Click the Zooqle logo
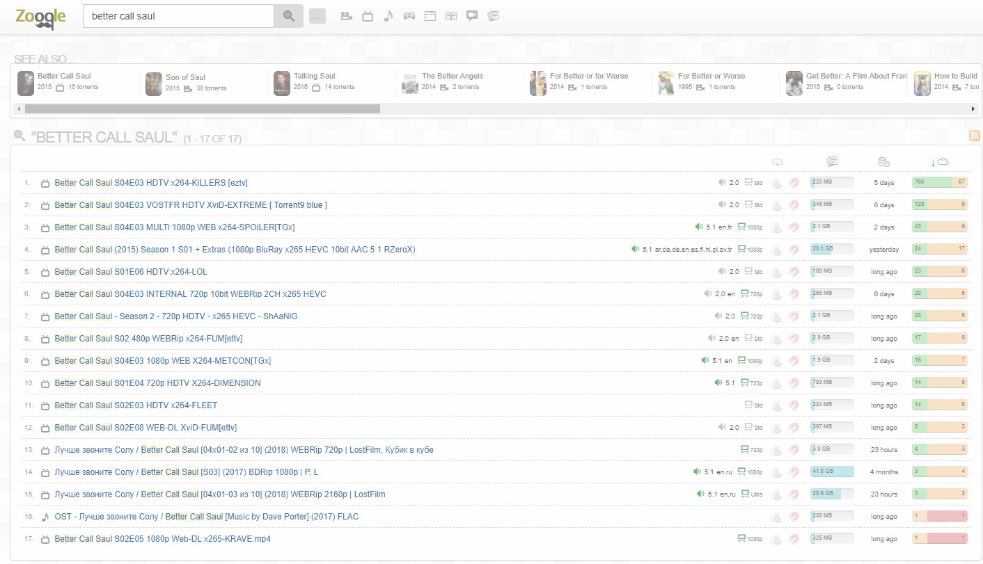The height and width of the screenshot is (564, 983). (x=40, y=17)
